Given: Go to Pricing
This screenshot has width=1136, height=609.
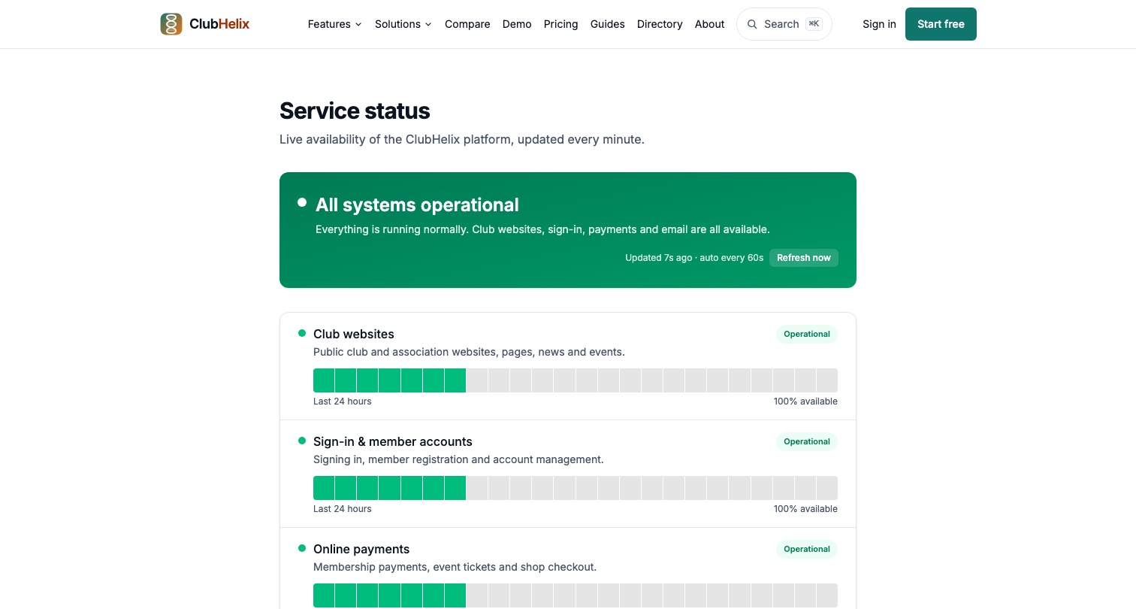Looking at the screenshot, I should pyautogui.click(x=561, y=24).
